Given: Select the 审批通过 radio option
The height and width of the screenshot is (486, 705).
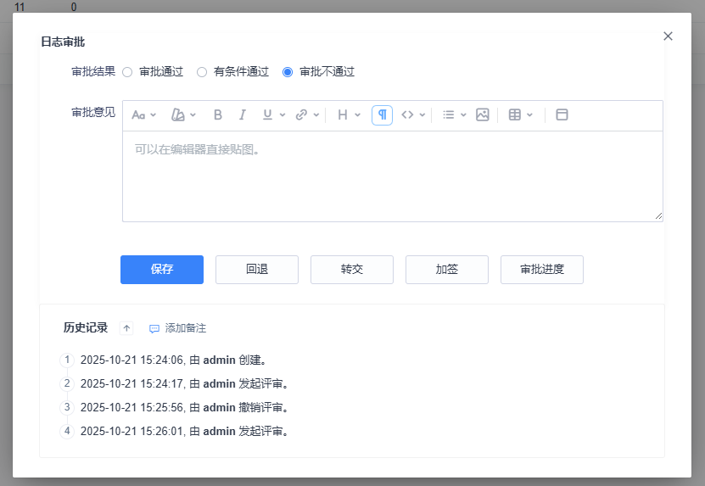Looking at the screenshot, I should pos(128,72).
